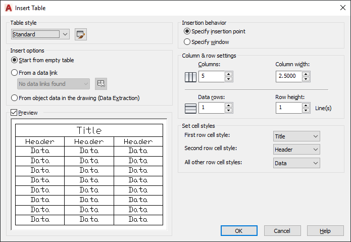The height and width of the screenshot is (242, 351).
Task: Select Specify window insertion behavior
Action: (x=187, y=42)
